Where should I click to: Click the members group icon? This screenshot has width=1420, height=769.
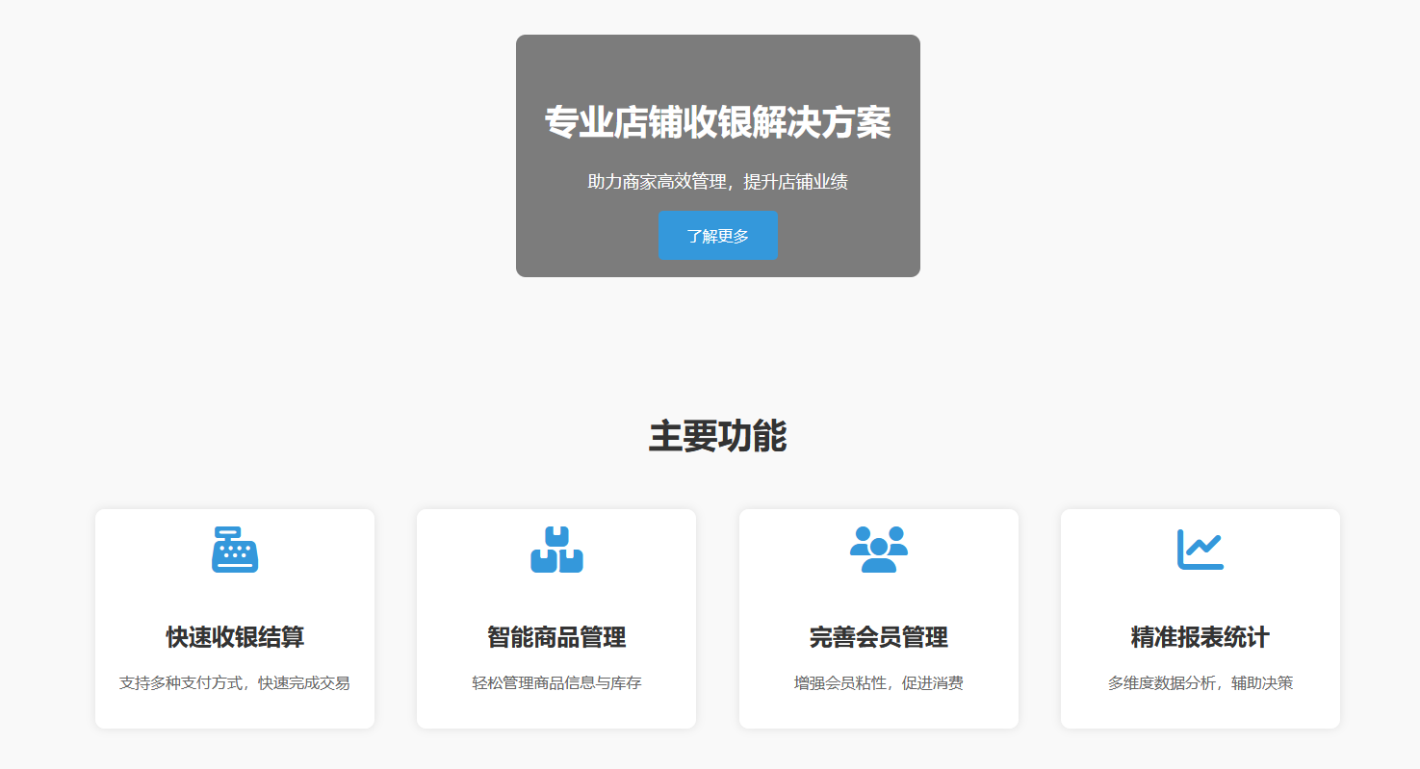pyautogui.click(x=879, y=550)
